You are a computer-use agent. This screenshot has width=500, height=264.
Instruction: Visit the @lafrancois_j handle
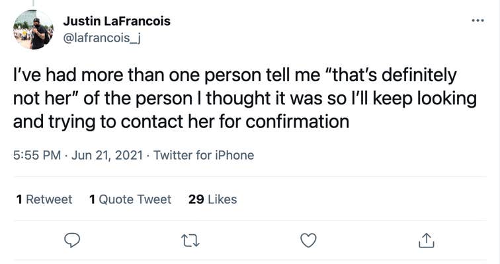click(x=102, y=38)
